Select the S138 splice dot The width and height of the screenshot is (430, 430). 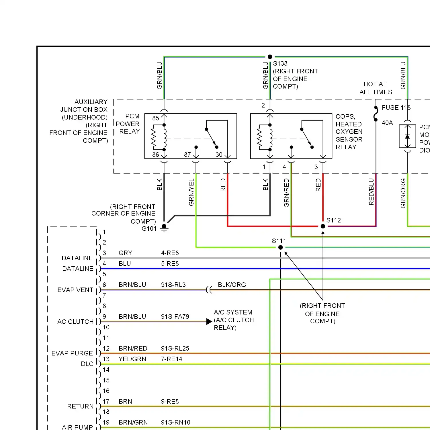[270, 57]
